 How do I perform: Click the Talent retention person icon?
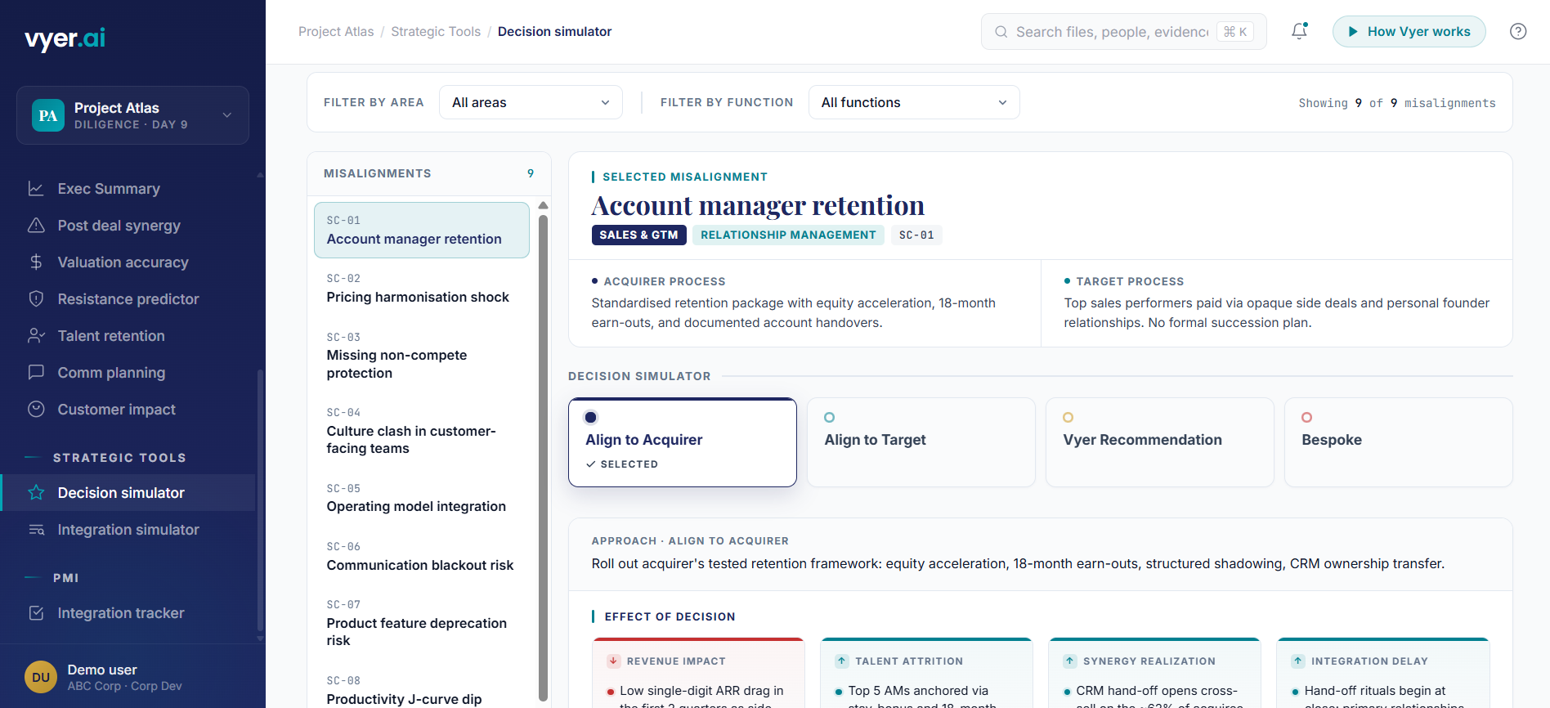click(x=36, y=336)
